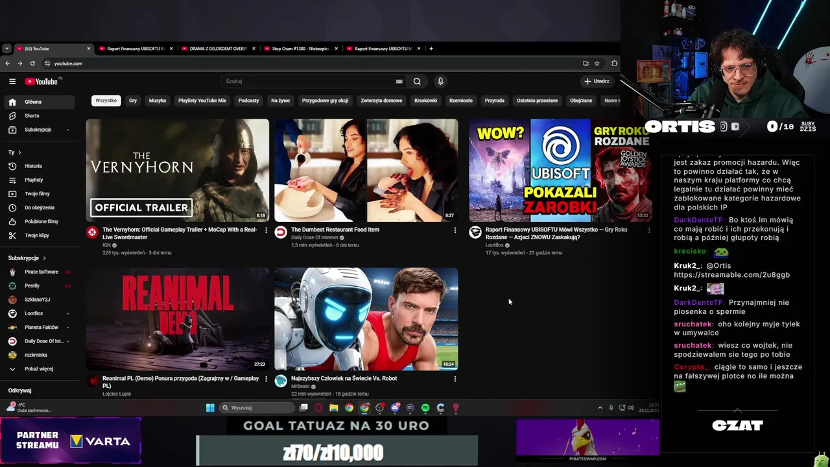The image size is (830, 467).
Task: Select the Muzyka filter chip
Action: (x=158, y=101)
